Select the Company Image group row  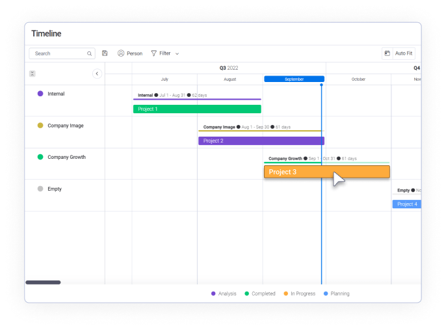click(x=65, y=132)
